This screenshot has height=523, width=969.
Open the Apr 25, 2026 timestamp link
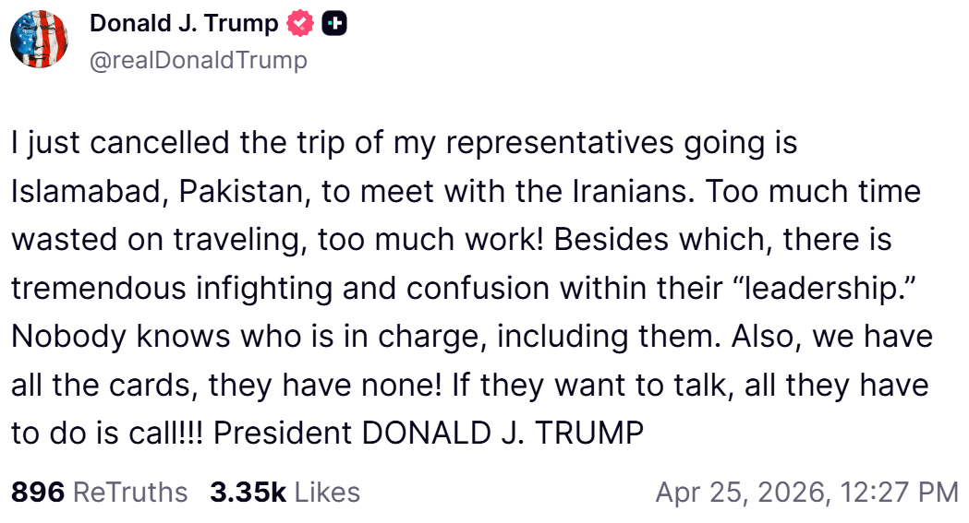(x=806, y=492)
